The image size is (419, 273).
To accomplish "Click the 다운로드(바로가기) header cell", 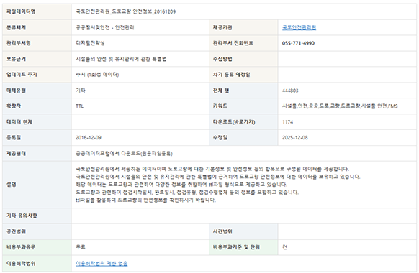I will click(x=243, y=122).
